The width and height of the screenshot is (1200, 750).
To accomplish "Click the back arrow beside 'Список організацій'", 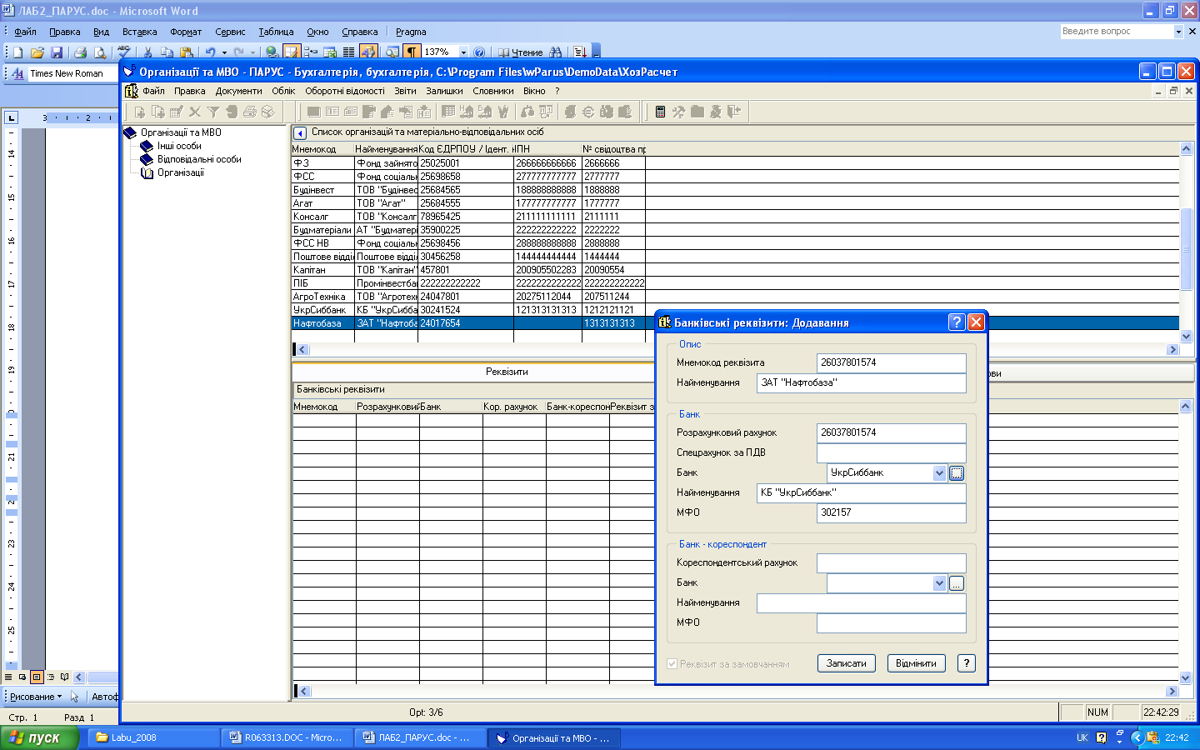I will coord(300,132).
